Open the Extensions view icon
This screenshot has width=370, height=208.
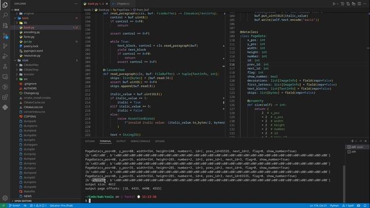(x=5, y=97)
